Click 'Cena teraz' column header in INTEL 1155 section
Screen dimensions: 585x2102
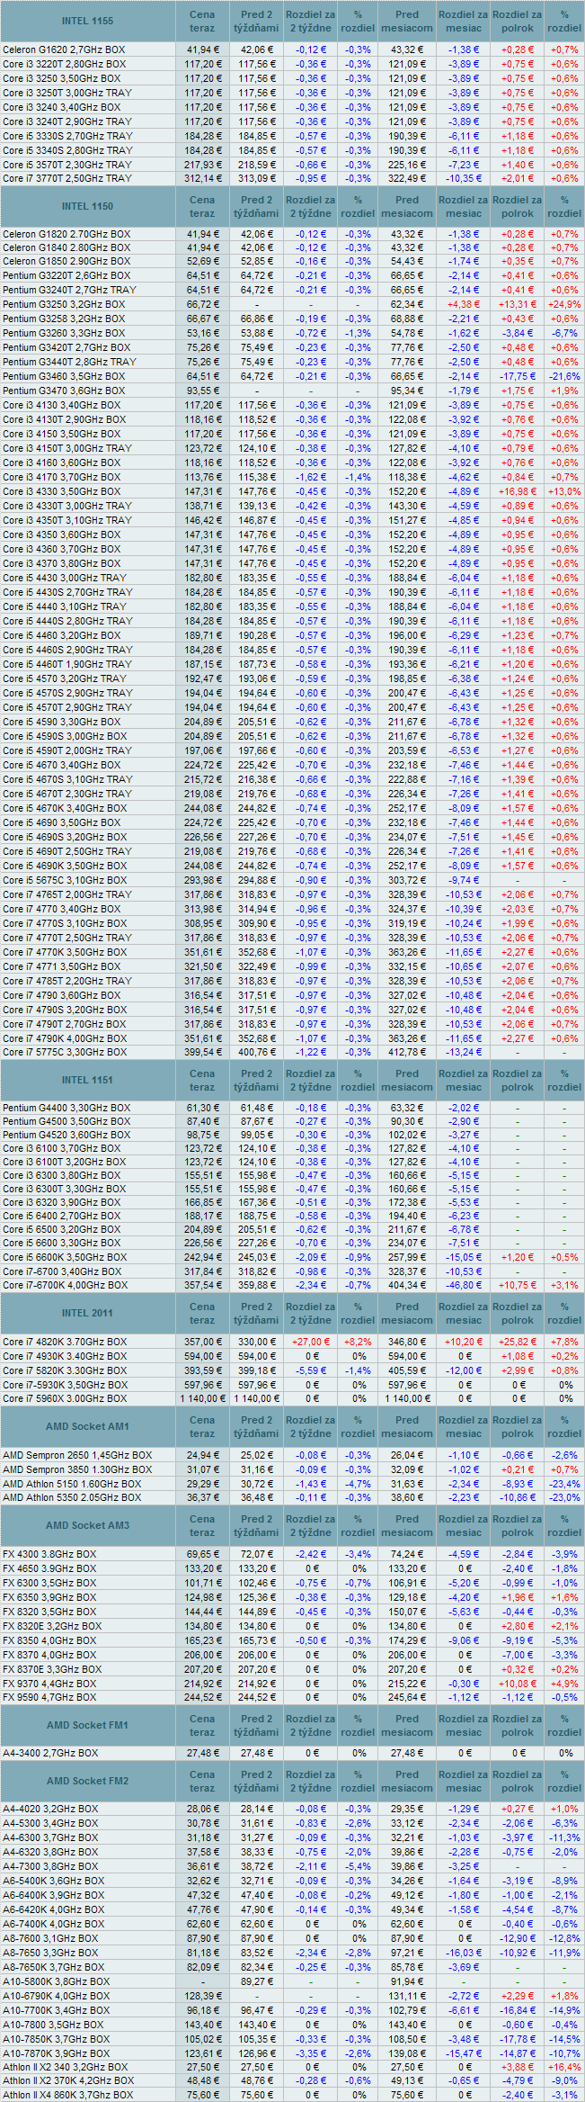202,21
